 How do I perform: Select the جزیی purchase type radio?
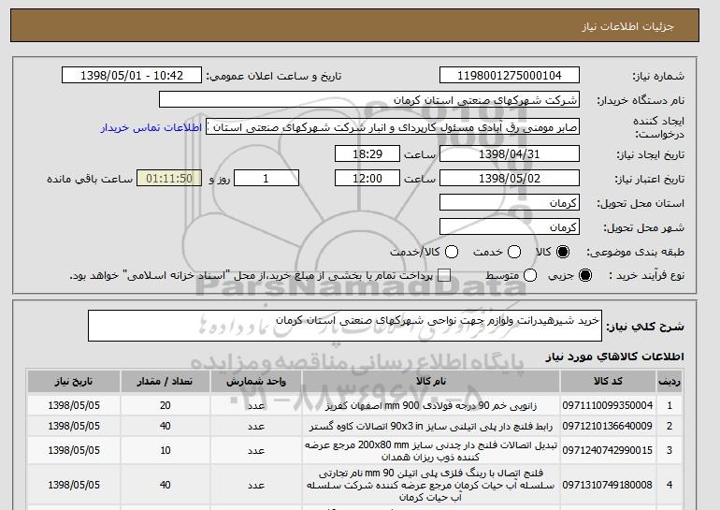(x=585, y=275)
